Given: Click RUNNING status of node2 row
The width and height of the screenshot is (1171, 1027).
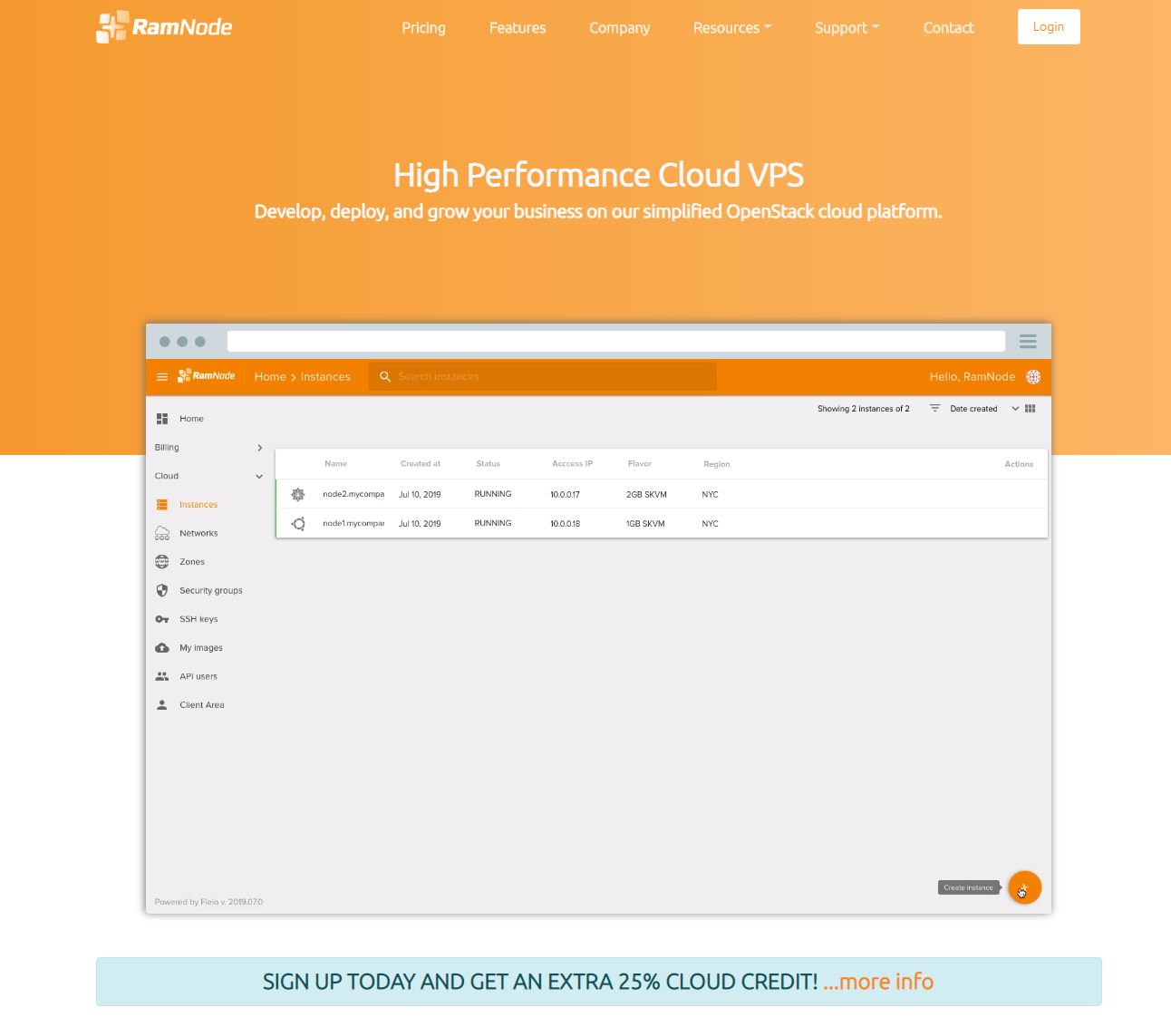Looking at the screenshot, I should click(493, 495).
